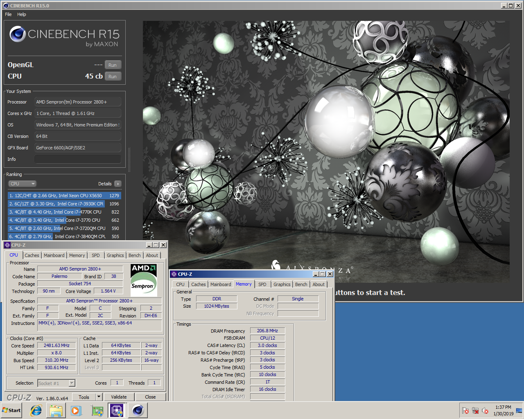524x419 pixels.
Task: Open the File menu in Cinebench
Action: coord(8,14)
